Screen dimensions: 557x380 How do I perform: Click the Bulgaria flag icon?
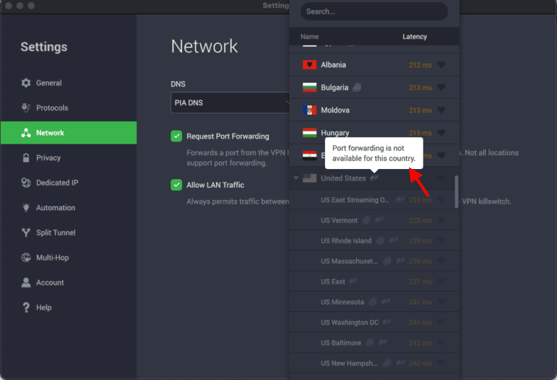tap(310, 87)
